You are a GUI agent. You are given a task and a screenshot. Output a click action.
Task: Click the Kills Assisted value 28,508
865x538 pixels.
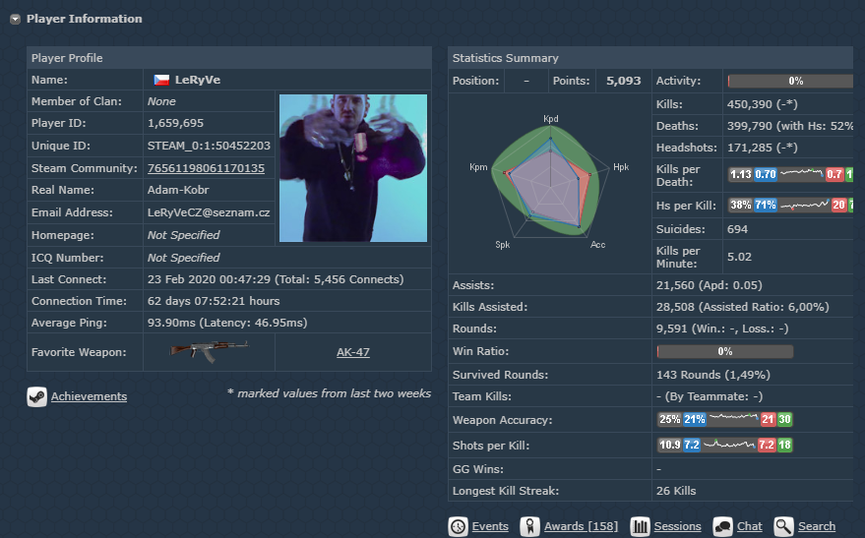(x=743, y=307)
